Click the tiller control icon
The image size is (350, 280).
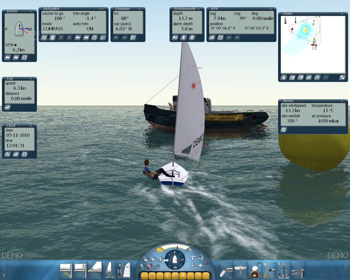click(226, 270)
